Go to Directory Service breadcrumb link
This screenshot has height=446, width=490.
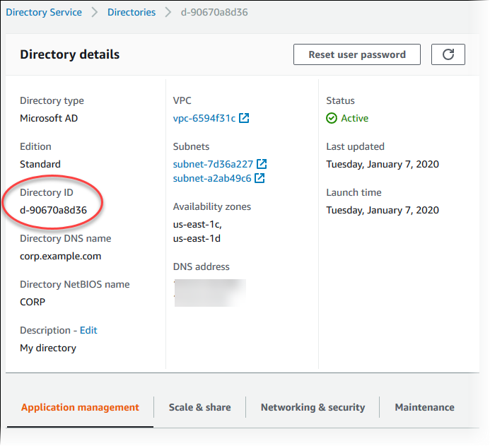pyautogui.click(x=44, y=12)
